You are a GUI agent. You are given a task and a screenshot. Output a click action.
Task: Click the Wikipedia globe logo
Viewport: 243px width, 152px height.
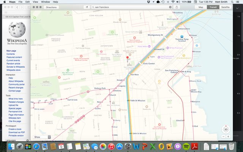click(17, 30)
